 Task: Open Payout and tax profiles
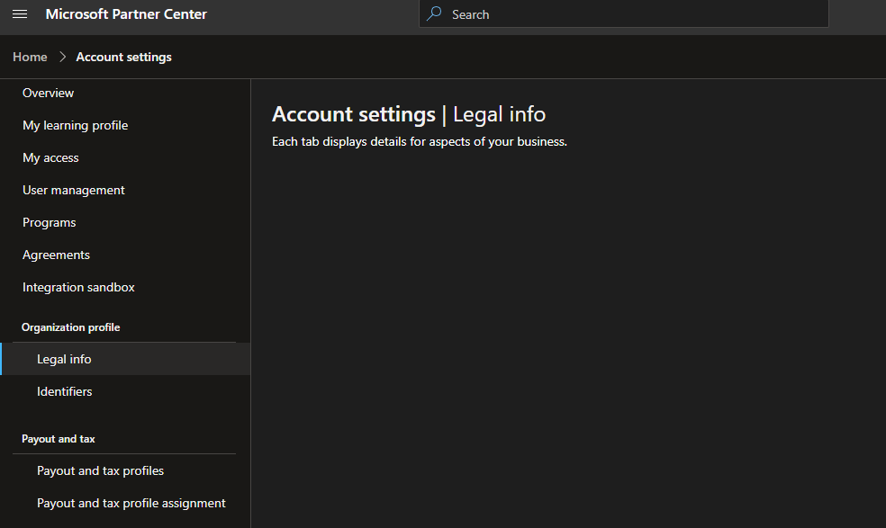100,470
